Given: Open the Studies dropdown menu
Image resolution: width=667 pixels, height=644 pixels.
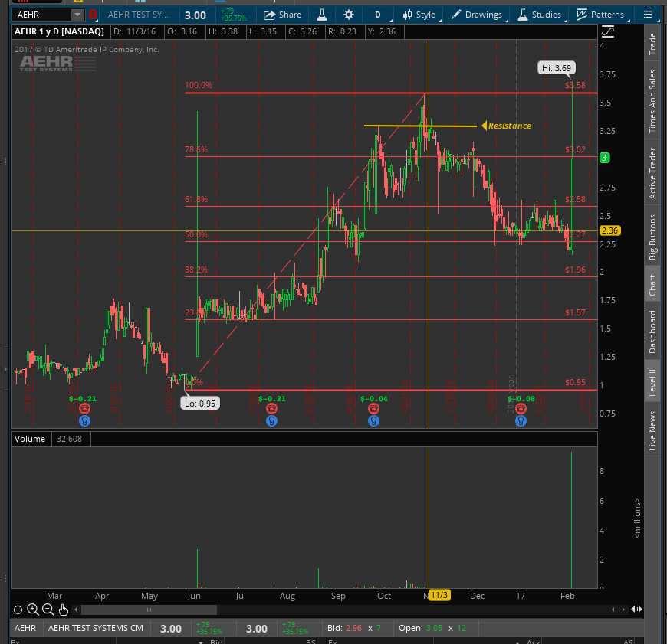Looking at the screenshot, I should click(x=541, y=15).
